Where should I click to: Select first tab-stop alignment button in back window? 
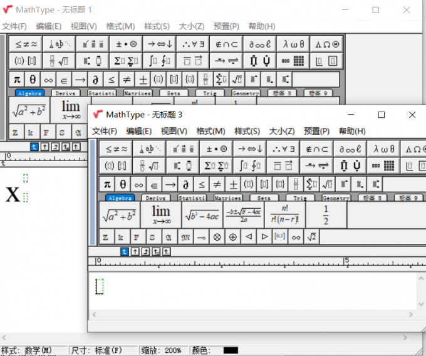(x=34, y=147)
